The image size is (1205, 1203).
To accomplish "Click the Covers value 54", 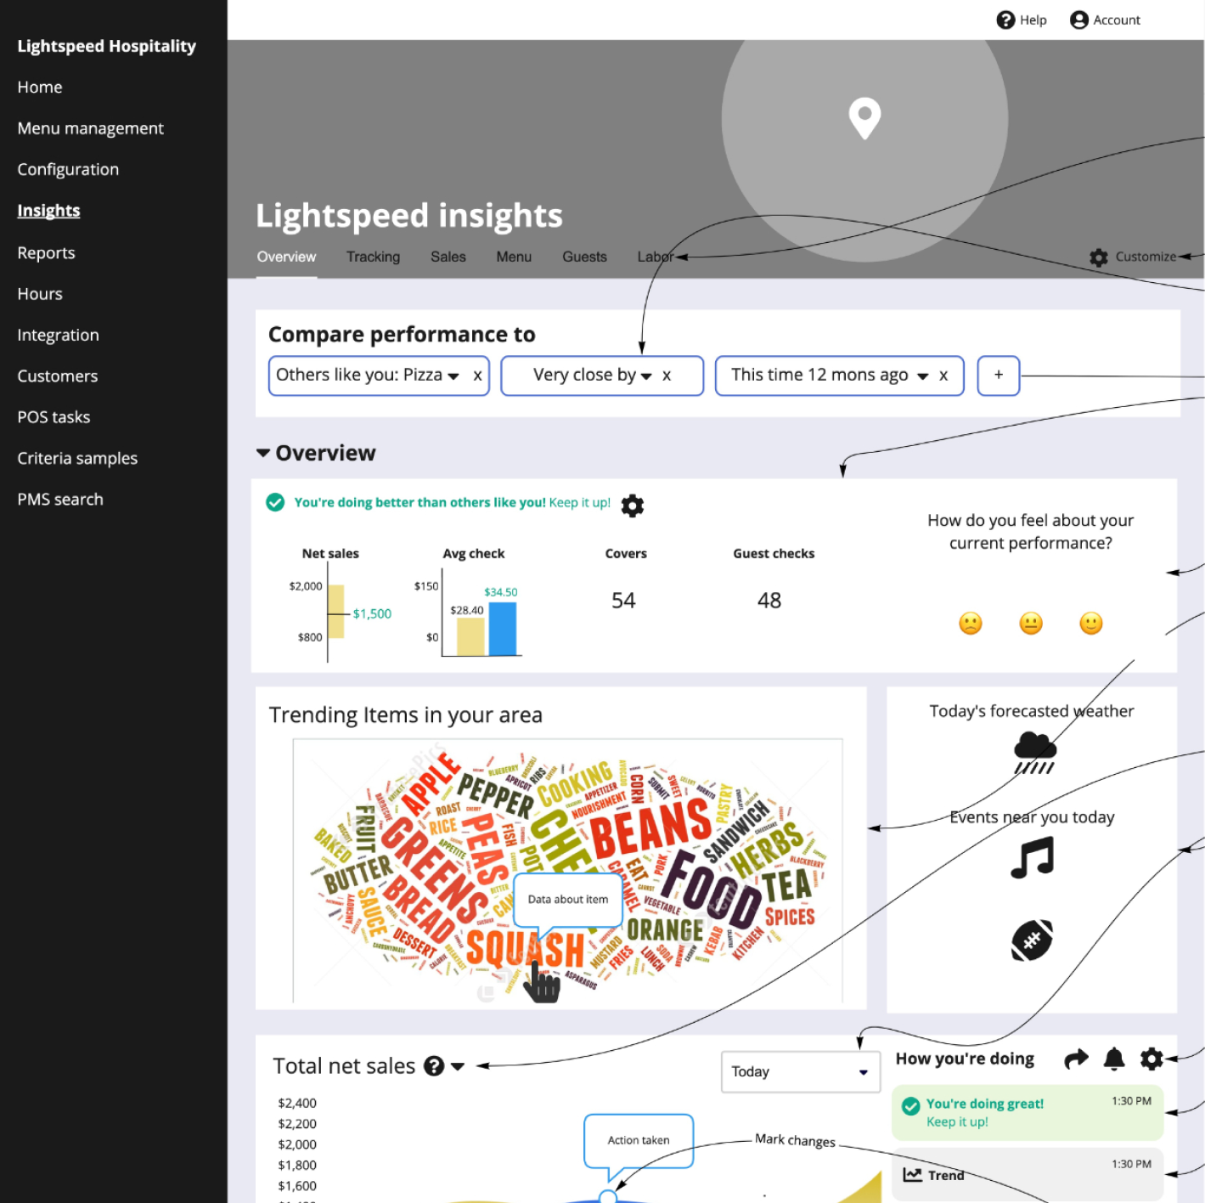I will (623, 601).
